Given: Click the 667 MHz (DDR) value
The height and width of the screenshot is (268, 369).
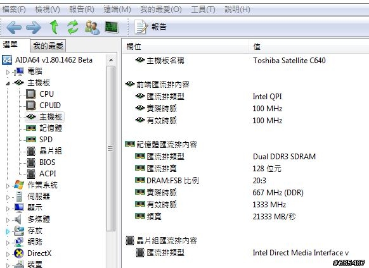Looking at the screenshot, I should tap(278, 192).
